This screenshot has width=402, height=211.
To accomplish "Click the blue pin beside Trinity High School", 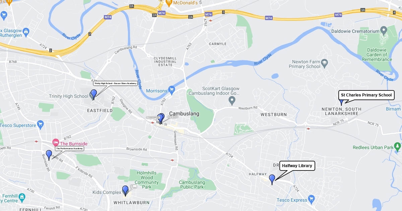I will (94, 94).
